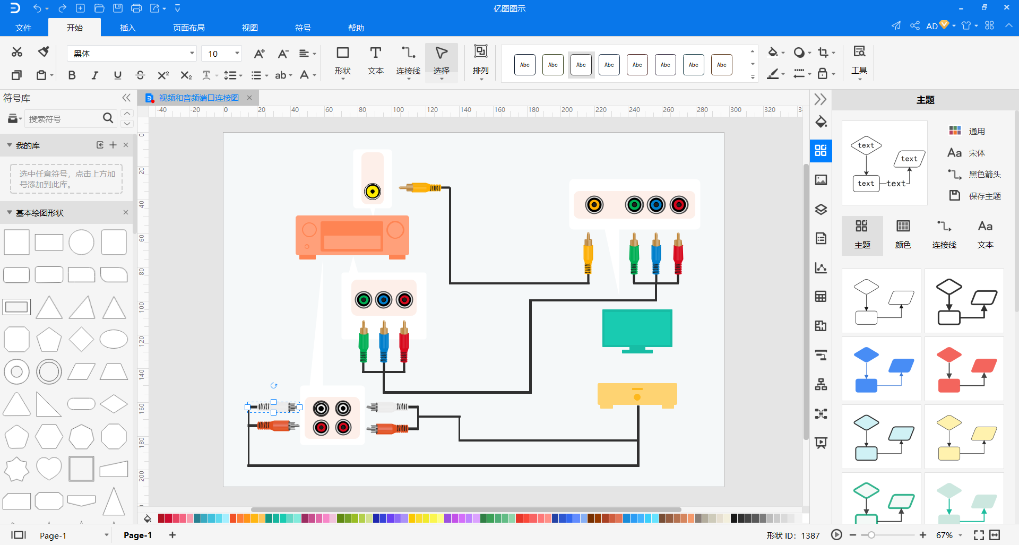The width and height of the screenshot is (1019, 545).
Task: Click the 黑色箭头 connector style option
Action: click(975, 174)
